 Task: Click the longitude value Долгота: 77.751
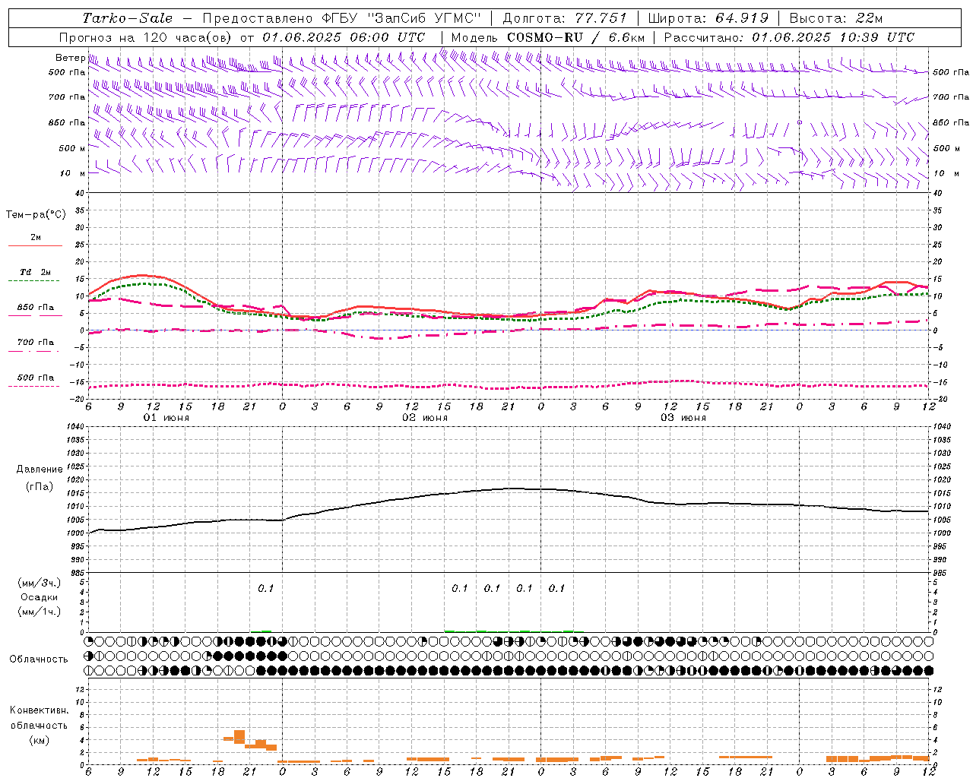[565, 18]
